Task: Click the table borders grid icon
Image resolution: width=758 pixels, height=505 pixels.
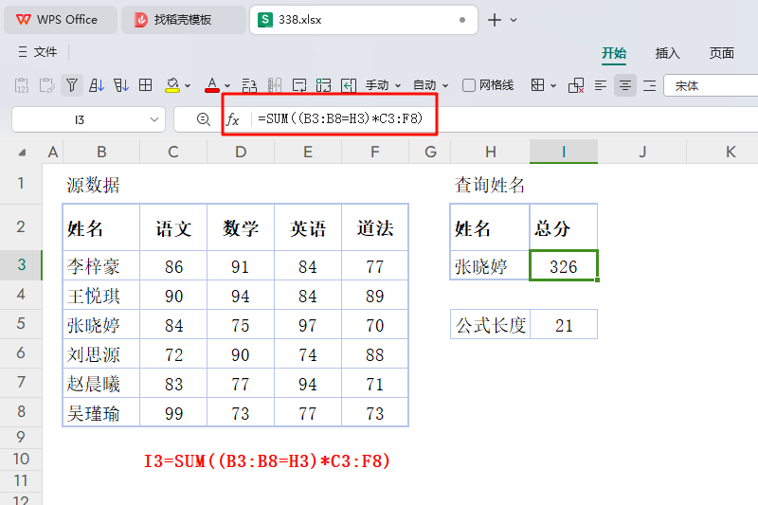Action: 145,85
